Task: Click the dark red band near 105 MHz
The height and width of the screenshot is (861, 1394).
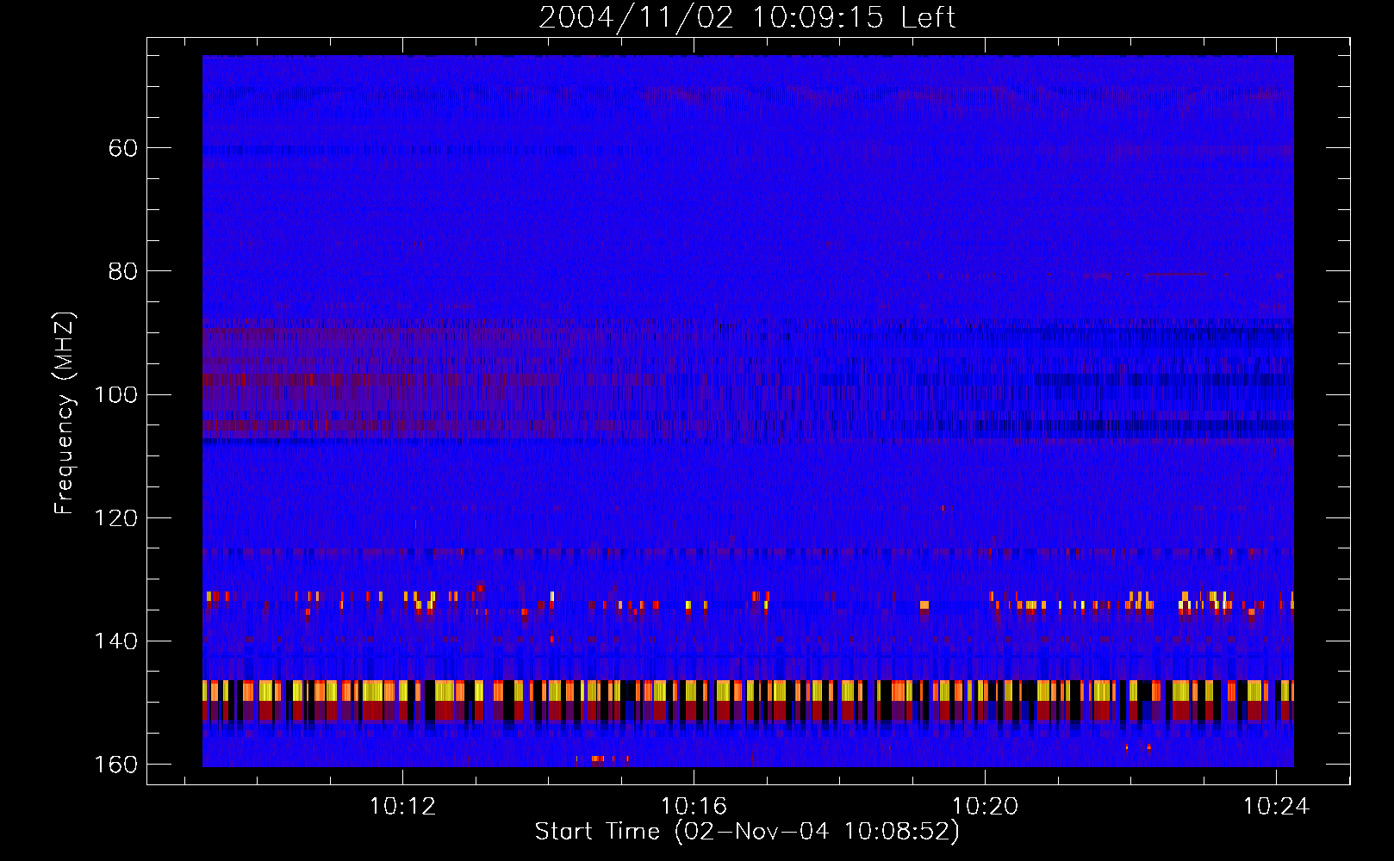Action: (345, 425)
